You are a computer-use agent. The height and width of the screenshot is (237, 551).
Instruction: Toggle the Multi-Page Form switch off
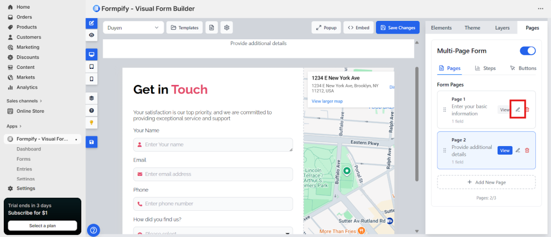pyautogui.click(x=527, y=51)
